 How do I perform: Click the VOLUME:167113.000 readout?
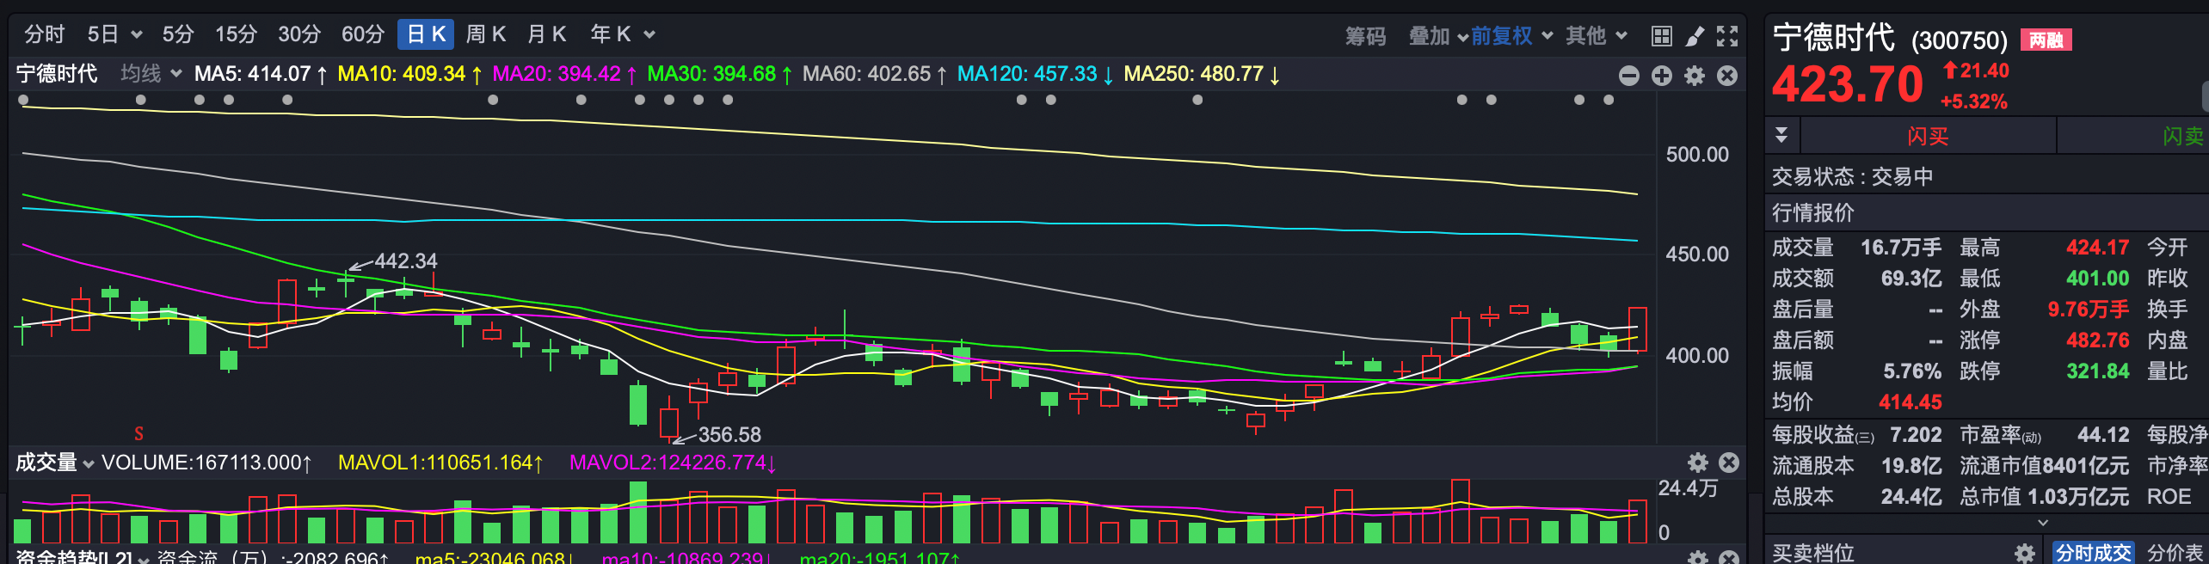206,463
